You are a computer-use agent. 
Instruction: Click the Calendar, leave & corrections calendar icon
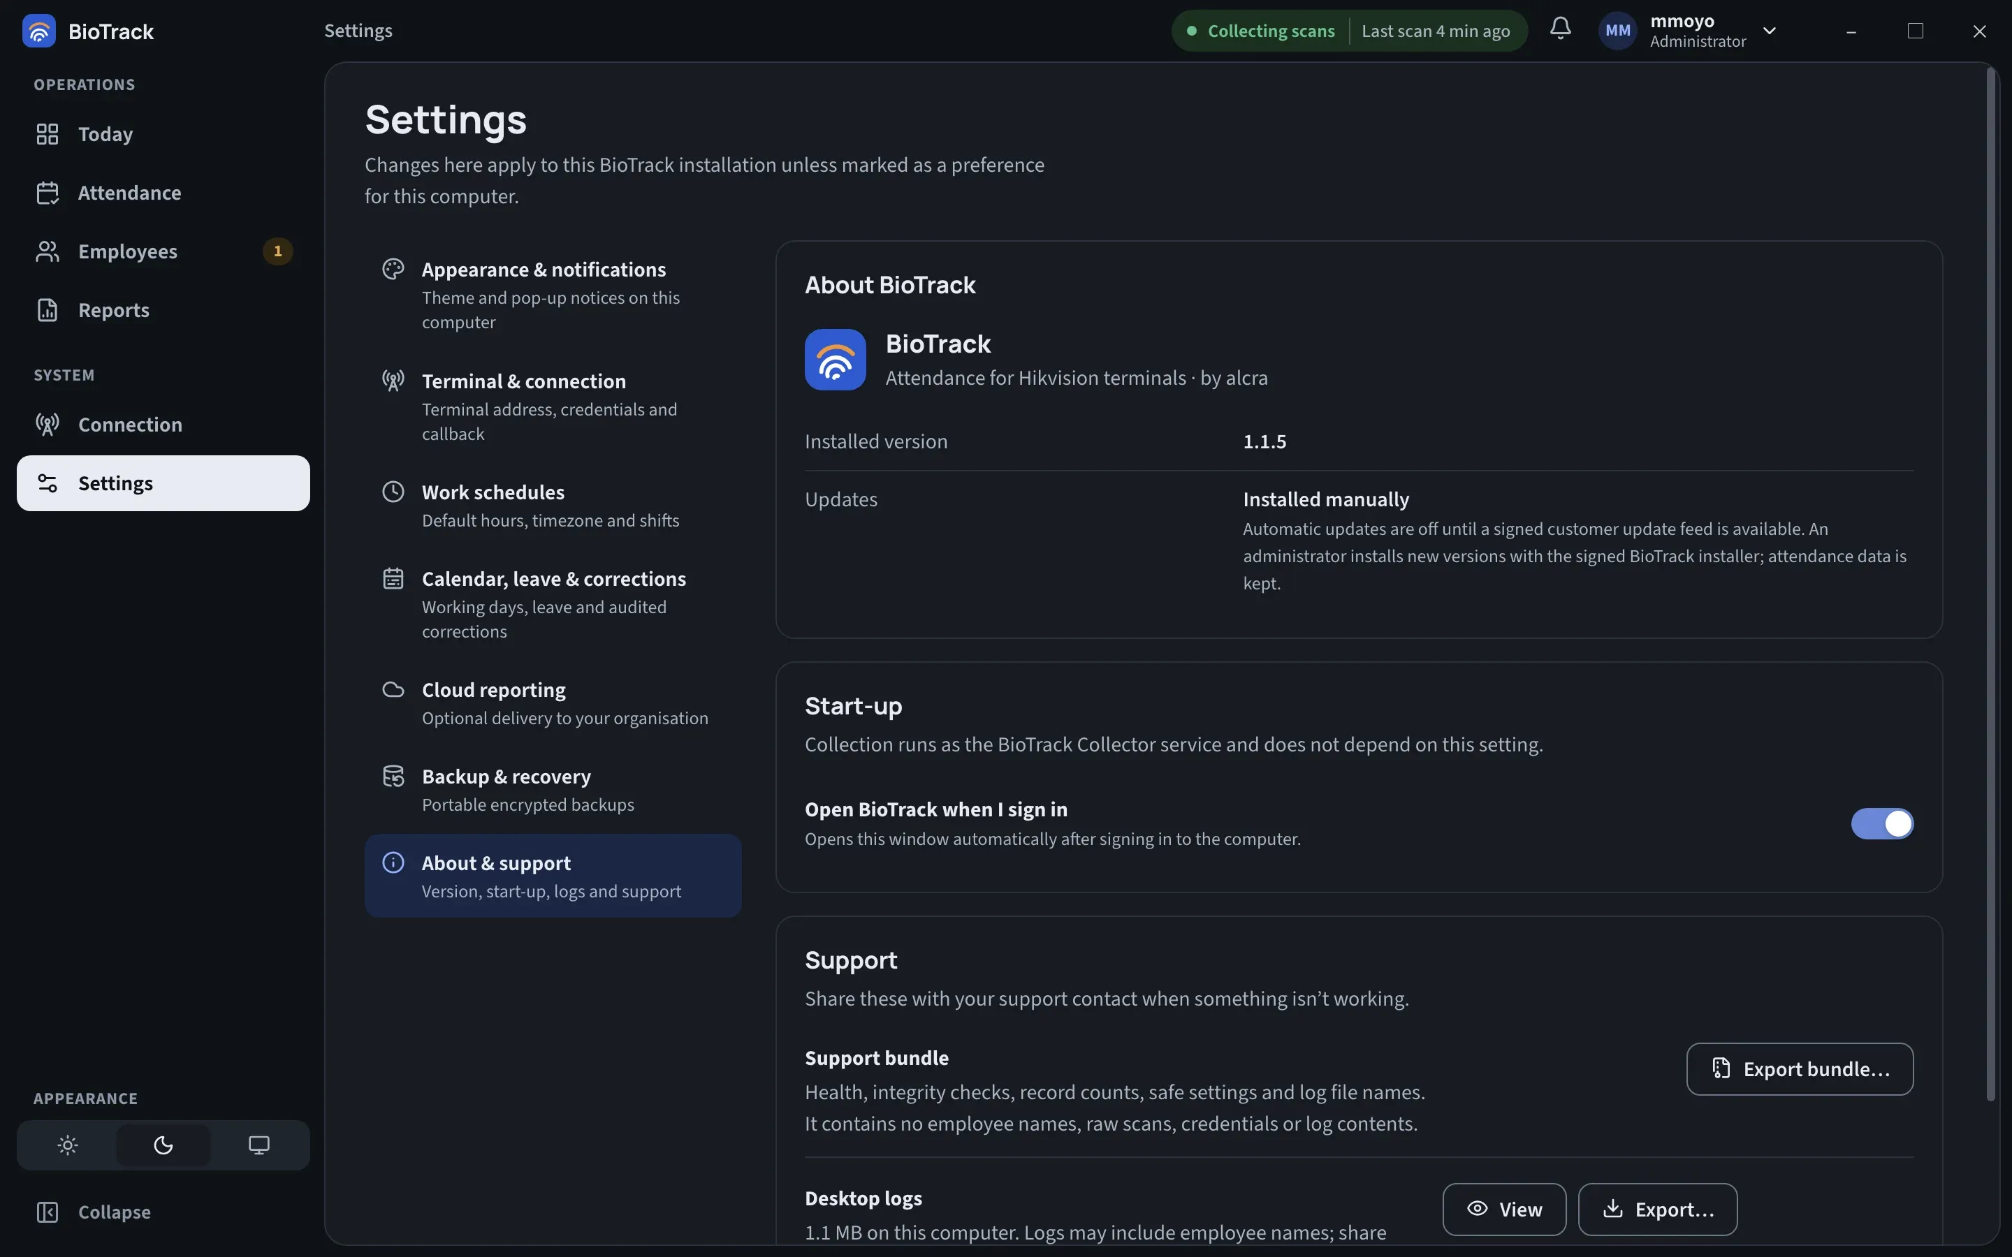[393, 579]
